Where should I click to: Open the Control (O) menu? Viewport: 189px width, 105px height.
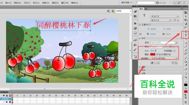click(x=46, y=3)
